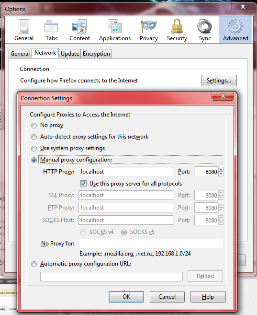Open the Privacy mask pane
Viewport: 257px width, 315px height.
tap(149, 30)
